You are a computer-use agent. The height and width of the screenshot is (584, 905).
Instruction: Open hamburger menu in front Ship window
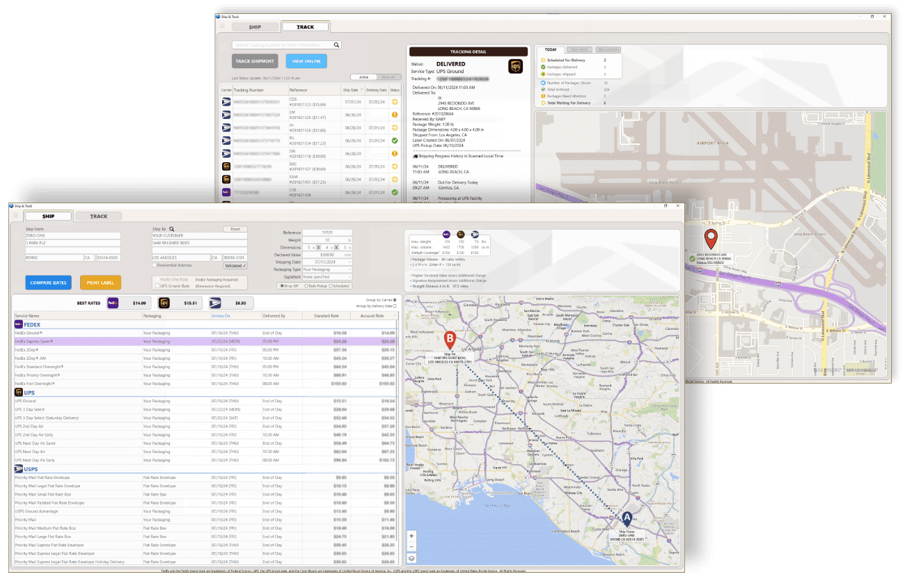pos(17,216)
